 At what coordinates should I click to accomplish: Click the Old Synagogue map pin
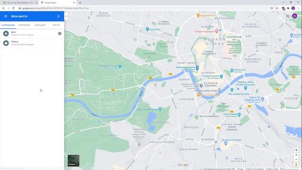221,76
